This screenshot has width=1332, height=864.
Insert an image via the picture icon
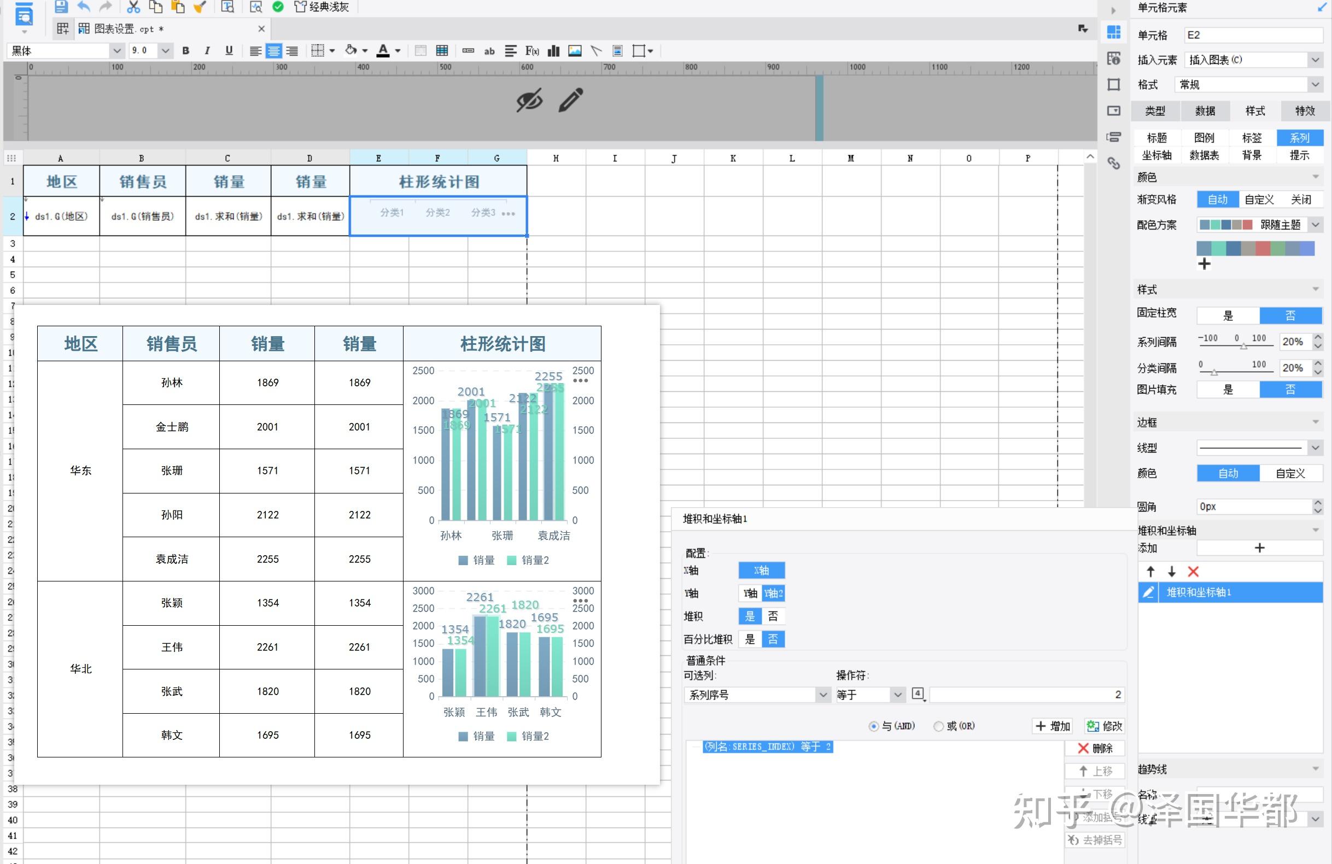click(x=575, y=50)
